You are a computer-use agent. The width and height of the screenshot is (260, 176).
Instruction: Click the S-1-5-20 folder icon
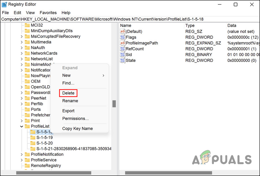click(x=33, y=143)
